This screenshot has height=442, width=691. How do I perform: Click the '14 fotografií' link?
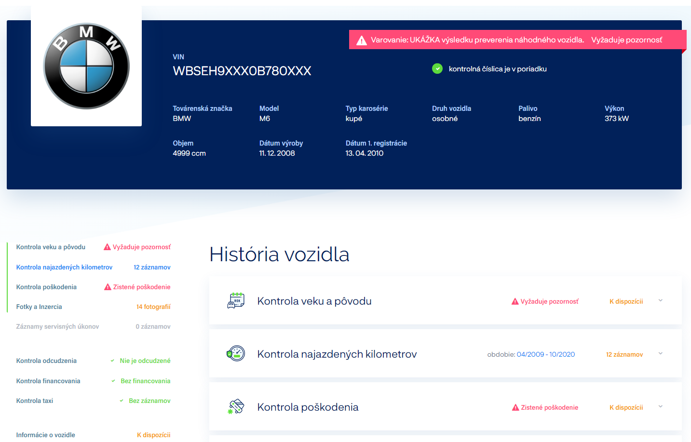pyautogui.click(x=153, y=307)
